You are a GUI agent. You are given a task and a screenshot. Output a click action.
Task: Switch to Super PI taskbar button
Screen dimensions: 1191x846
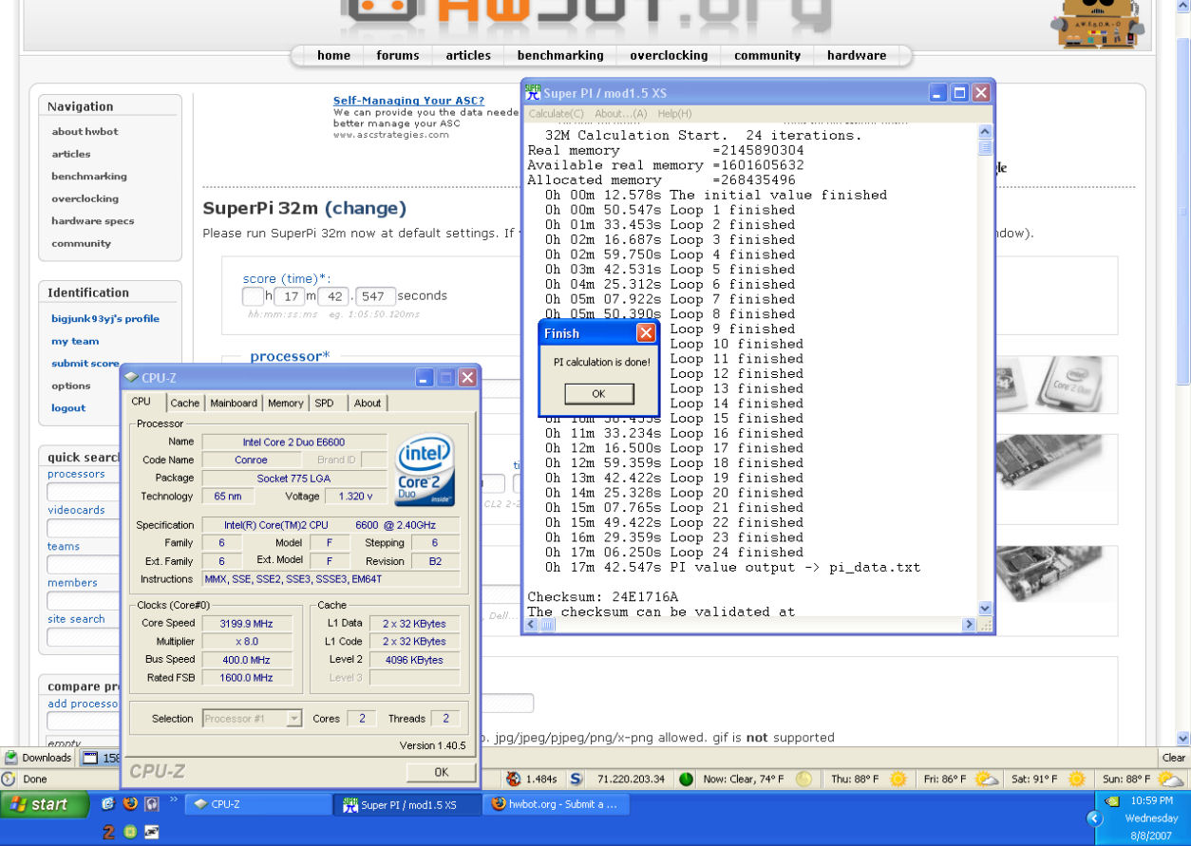pos(406,804)
